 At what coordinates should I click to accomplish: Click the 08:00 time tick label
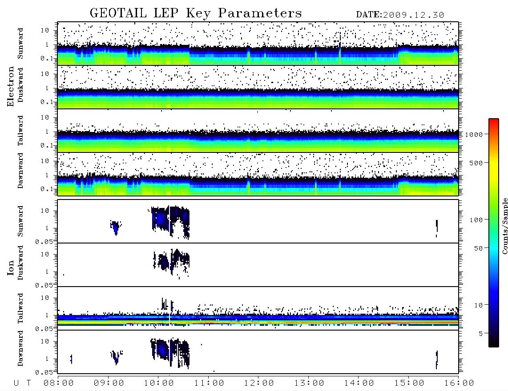click(59, 383)
